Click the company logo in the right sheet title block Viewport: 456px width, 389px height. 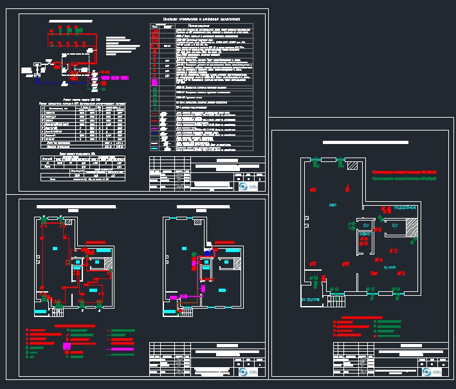click(426, 372)
